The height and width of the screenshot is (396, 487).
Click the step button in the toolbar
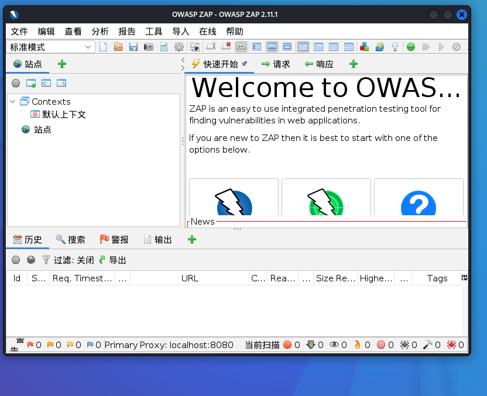click(426, 47)
